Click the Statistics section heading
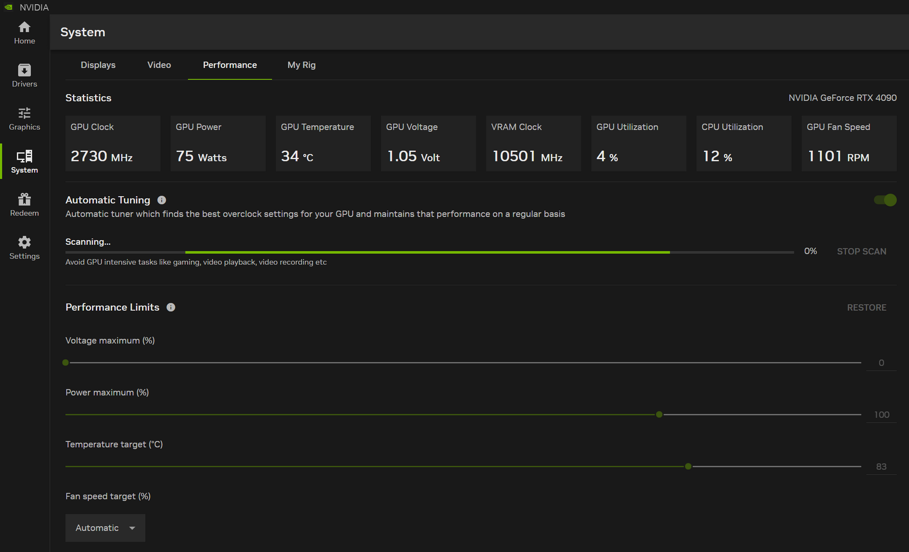 [x=88, y=98]
